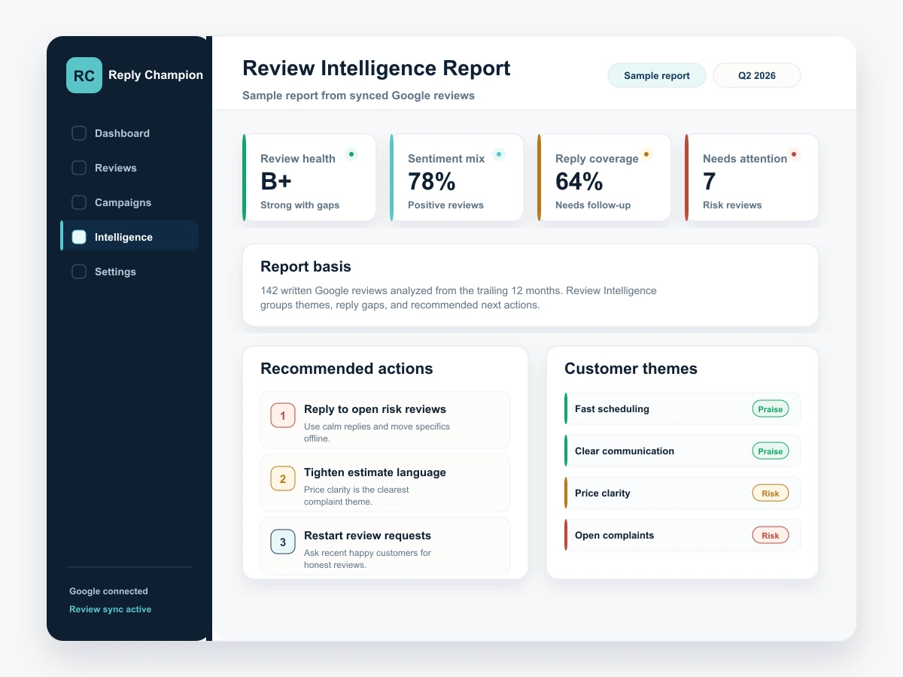The height and width of the screenshot is (677, 903).
Task: Click Praise tag on Clear communication
Action: pyautogui.click(x=771, y=451)
